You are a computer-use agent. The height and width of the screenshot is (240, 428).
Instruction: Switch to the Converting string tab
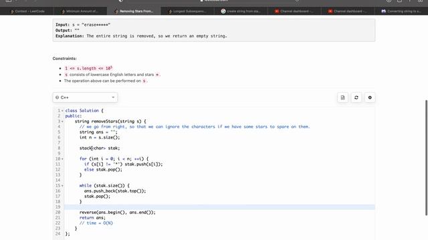pyautogui.click(x=401, y=11)
